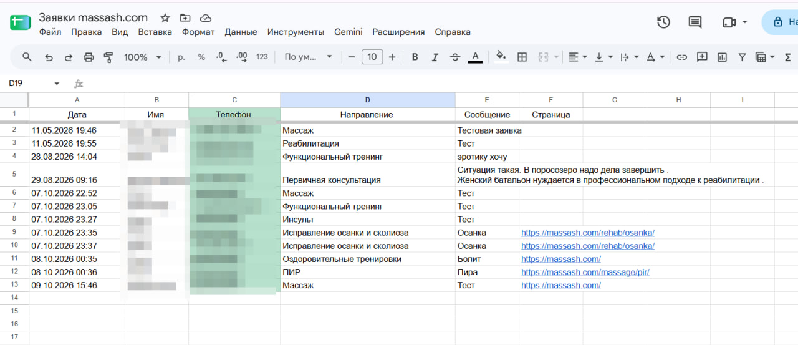Select row 5 header
This screenshot has height=345, width=798.
tap(14, 175)
